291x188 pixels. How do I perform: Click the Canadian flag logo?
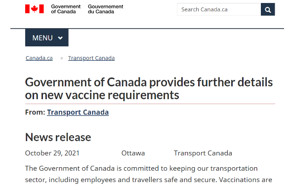(35, 9)
